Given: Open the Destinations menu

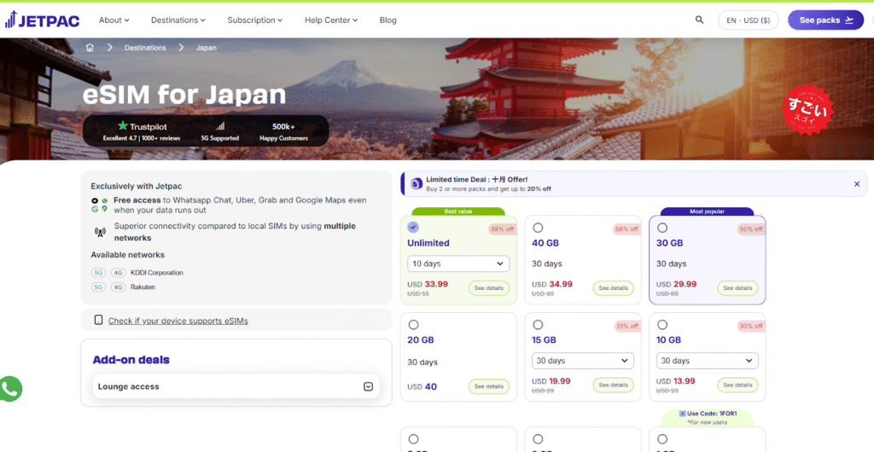Looking at the screenshot, I should 178,20.
